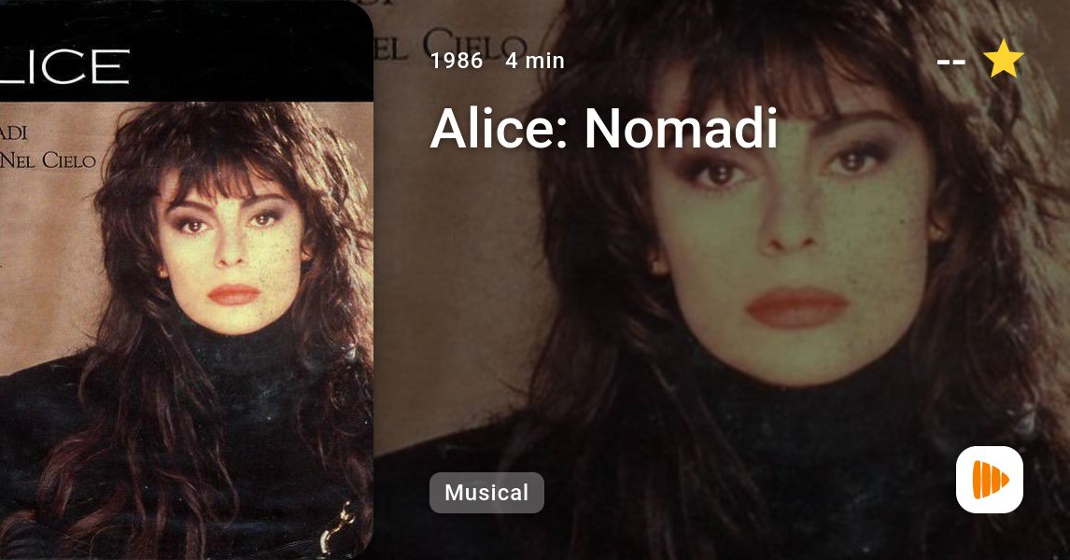Click the 4 min duration label
This screenshot has width=1070, height=560.
(x=535, y=61)
